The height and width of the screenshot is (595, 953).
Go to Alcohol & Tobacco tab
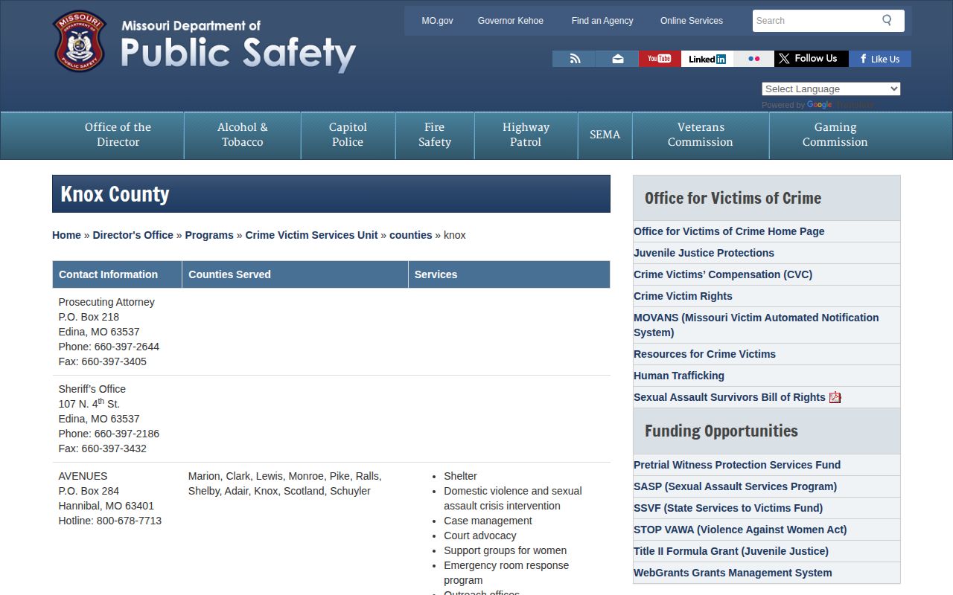(x=243, y=135)
